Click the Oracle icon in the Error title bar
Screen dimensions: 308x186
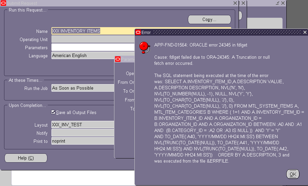(138, 33)
